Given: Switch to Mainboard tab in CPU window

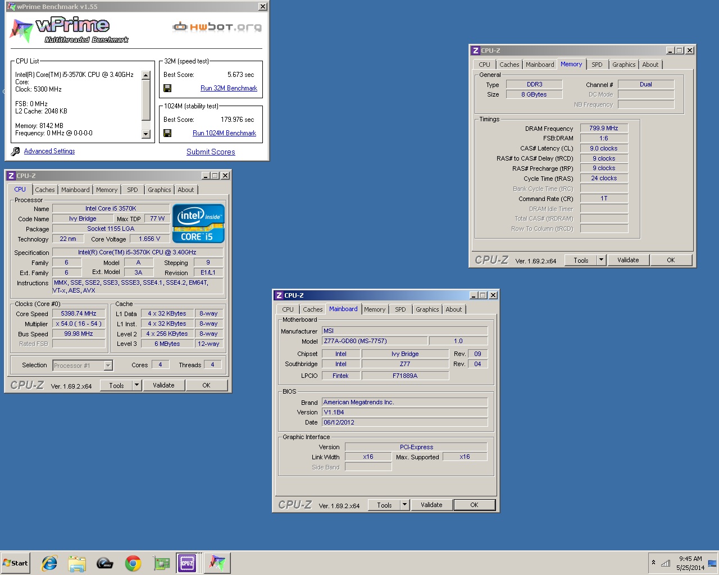Looking at the screenshot, I should coord(75,190).
